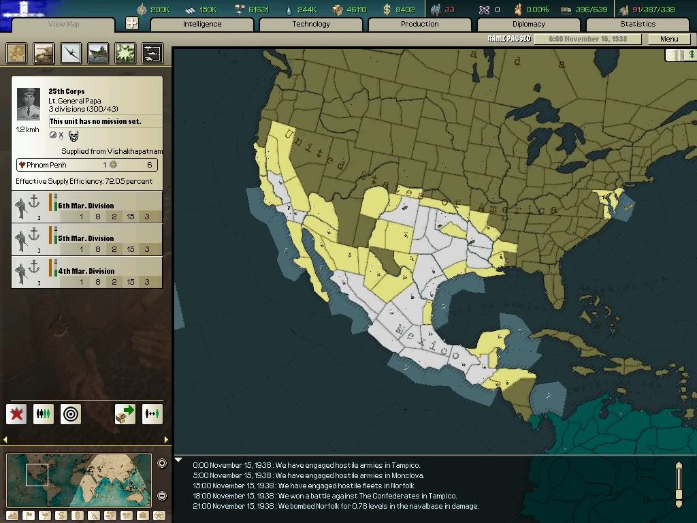Click the manpower soldiers icon in top bar
This screenshot has width=697, height=523.
(436, 10)
